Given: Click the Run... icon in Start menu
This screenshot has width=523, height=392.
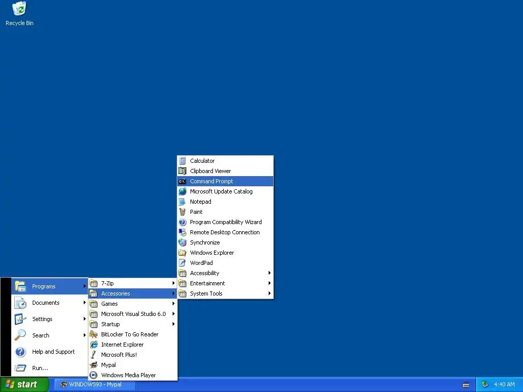Looking at the screenshot, I should 20,368.
